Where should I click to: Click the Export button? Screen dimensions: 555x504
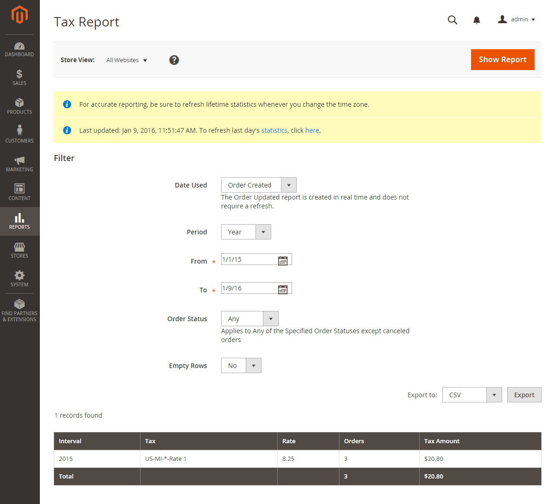pyautogui.click(x=524, y=394)
